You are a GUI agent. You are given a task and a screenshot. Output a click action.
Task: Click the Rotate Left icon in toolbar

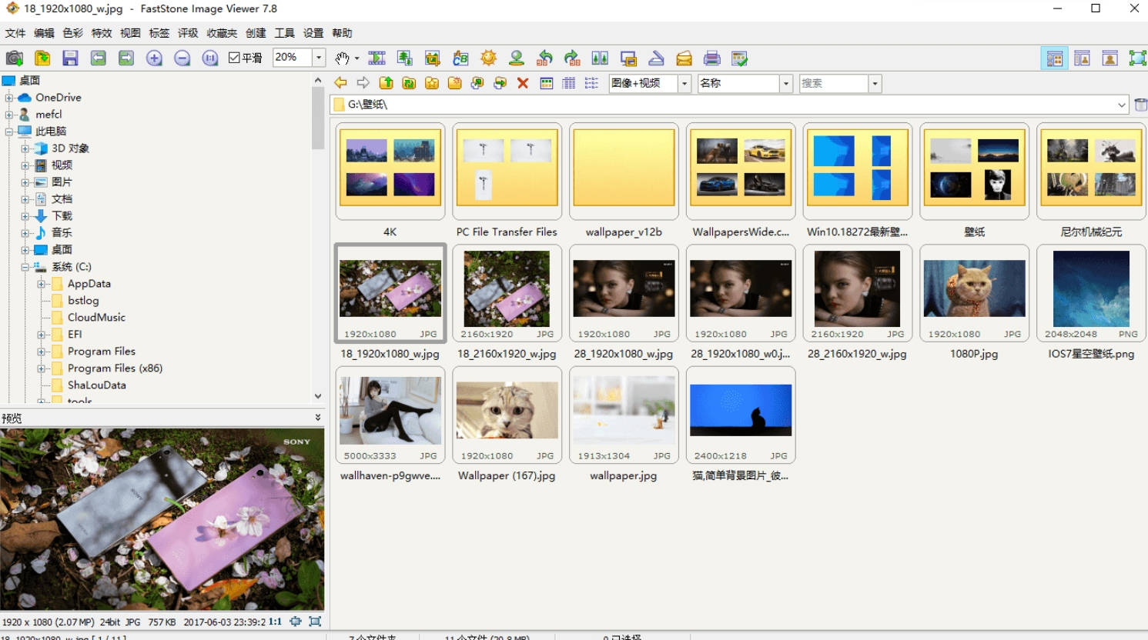pos(544,58)
